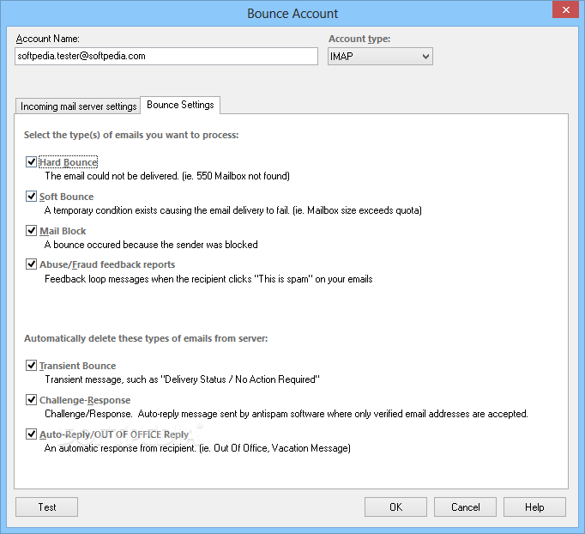
Task: Click the Account type label
Action: point(359,39)
